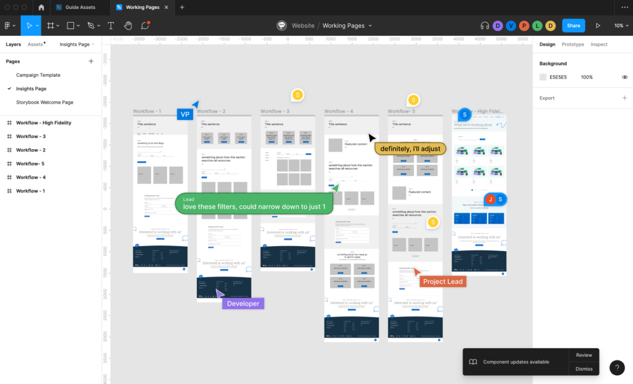Expand the shape tools dropdown arrow
This screenshot has width=633, height=384.
pyautogui.click(x=77, y=25)
